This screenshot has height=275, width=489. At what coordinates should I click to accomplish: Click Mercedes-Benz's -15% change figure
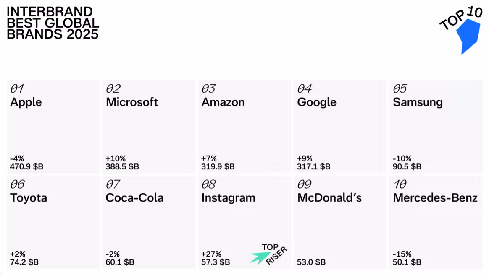402,254
